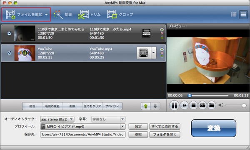
Task: Click the preview video image
Action: pos(208,61)
